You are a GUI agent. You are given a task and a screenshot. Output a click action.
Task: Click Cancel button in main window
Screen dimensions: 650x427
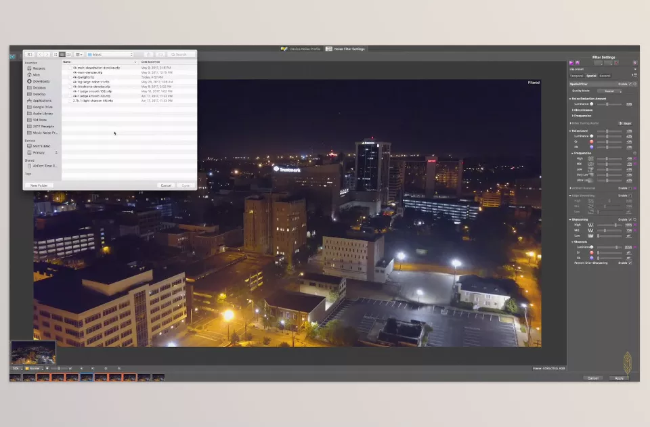coord(593,378)
